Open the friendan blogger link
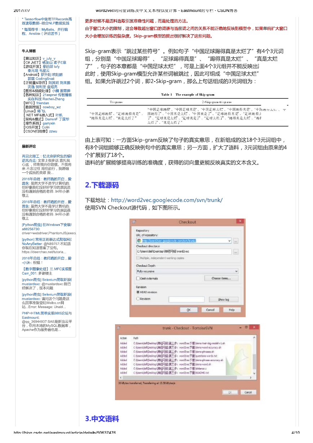The image size is (313, 443). pos(43,103)
